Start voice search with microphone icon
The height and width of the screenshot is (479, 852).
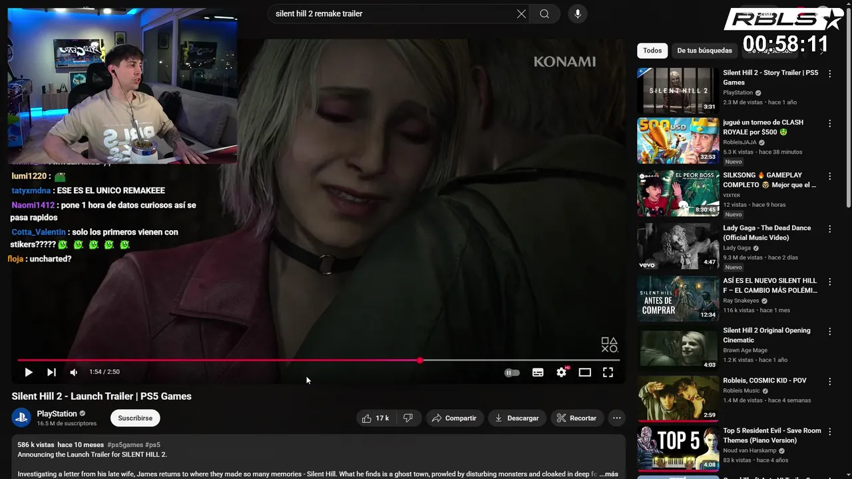(x=577, y=14)
